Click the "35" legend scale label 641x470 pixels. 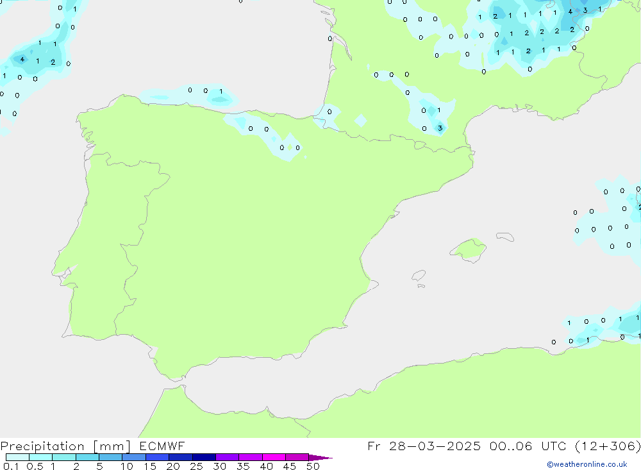click(243, 466)
